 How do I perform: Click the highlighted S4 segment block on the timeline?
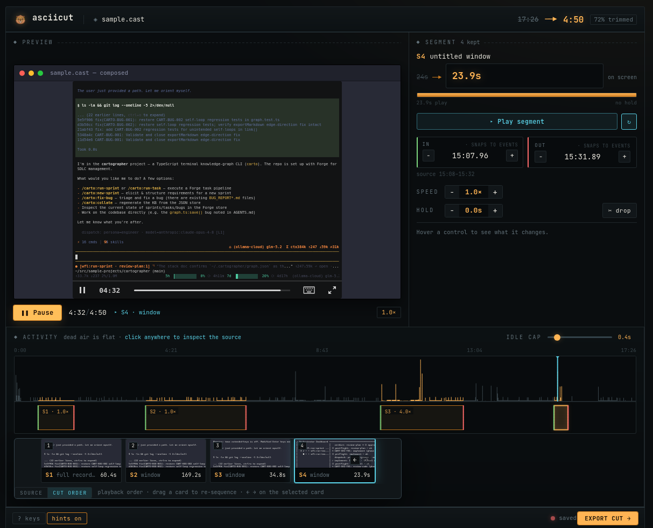click(x=561, y=418)
